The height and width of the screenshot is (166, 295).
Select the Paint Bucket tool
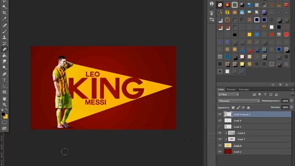coord(4,55)
